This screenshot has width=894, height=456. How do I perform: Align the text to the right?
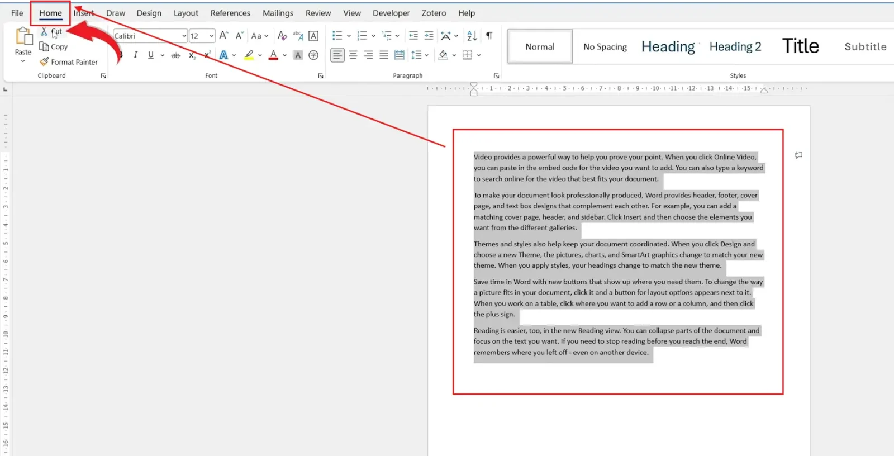click(368, 55)
